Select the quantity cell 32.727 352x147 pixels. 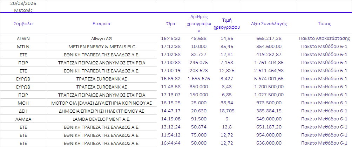pos(199,55)
